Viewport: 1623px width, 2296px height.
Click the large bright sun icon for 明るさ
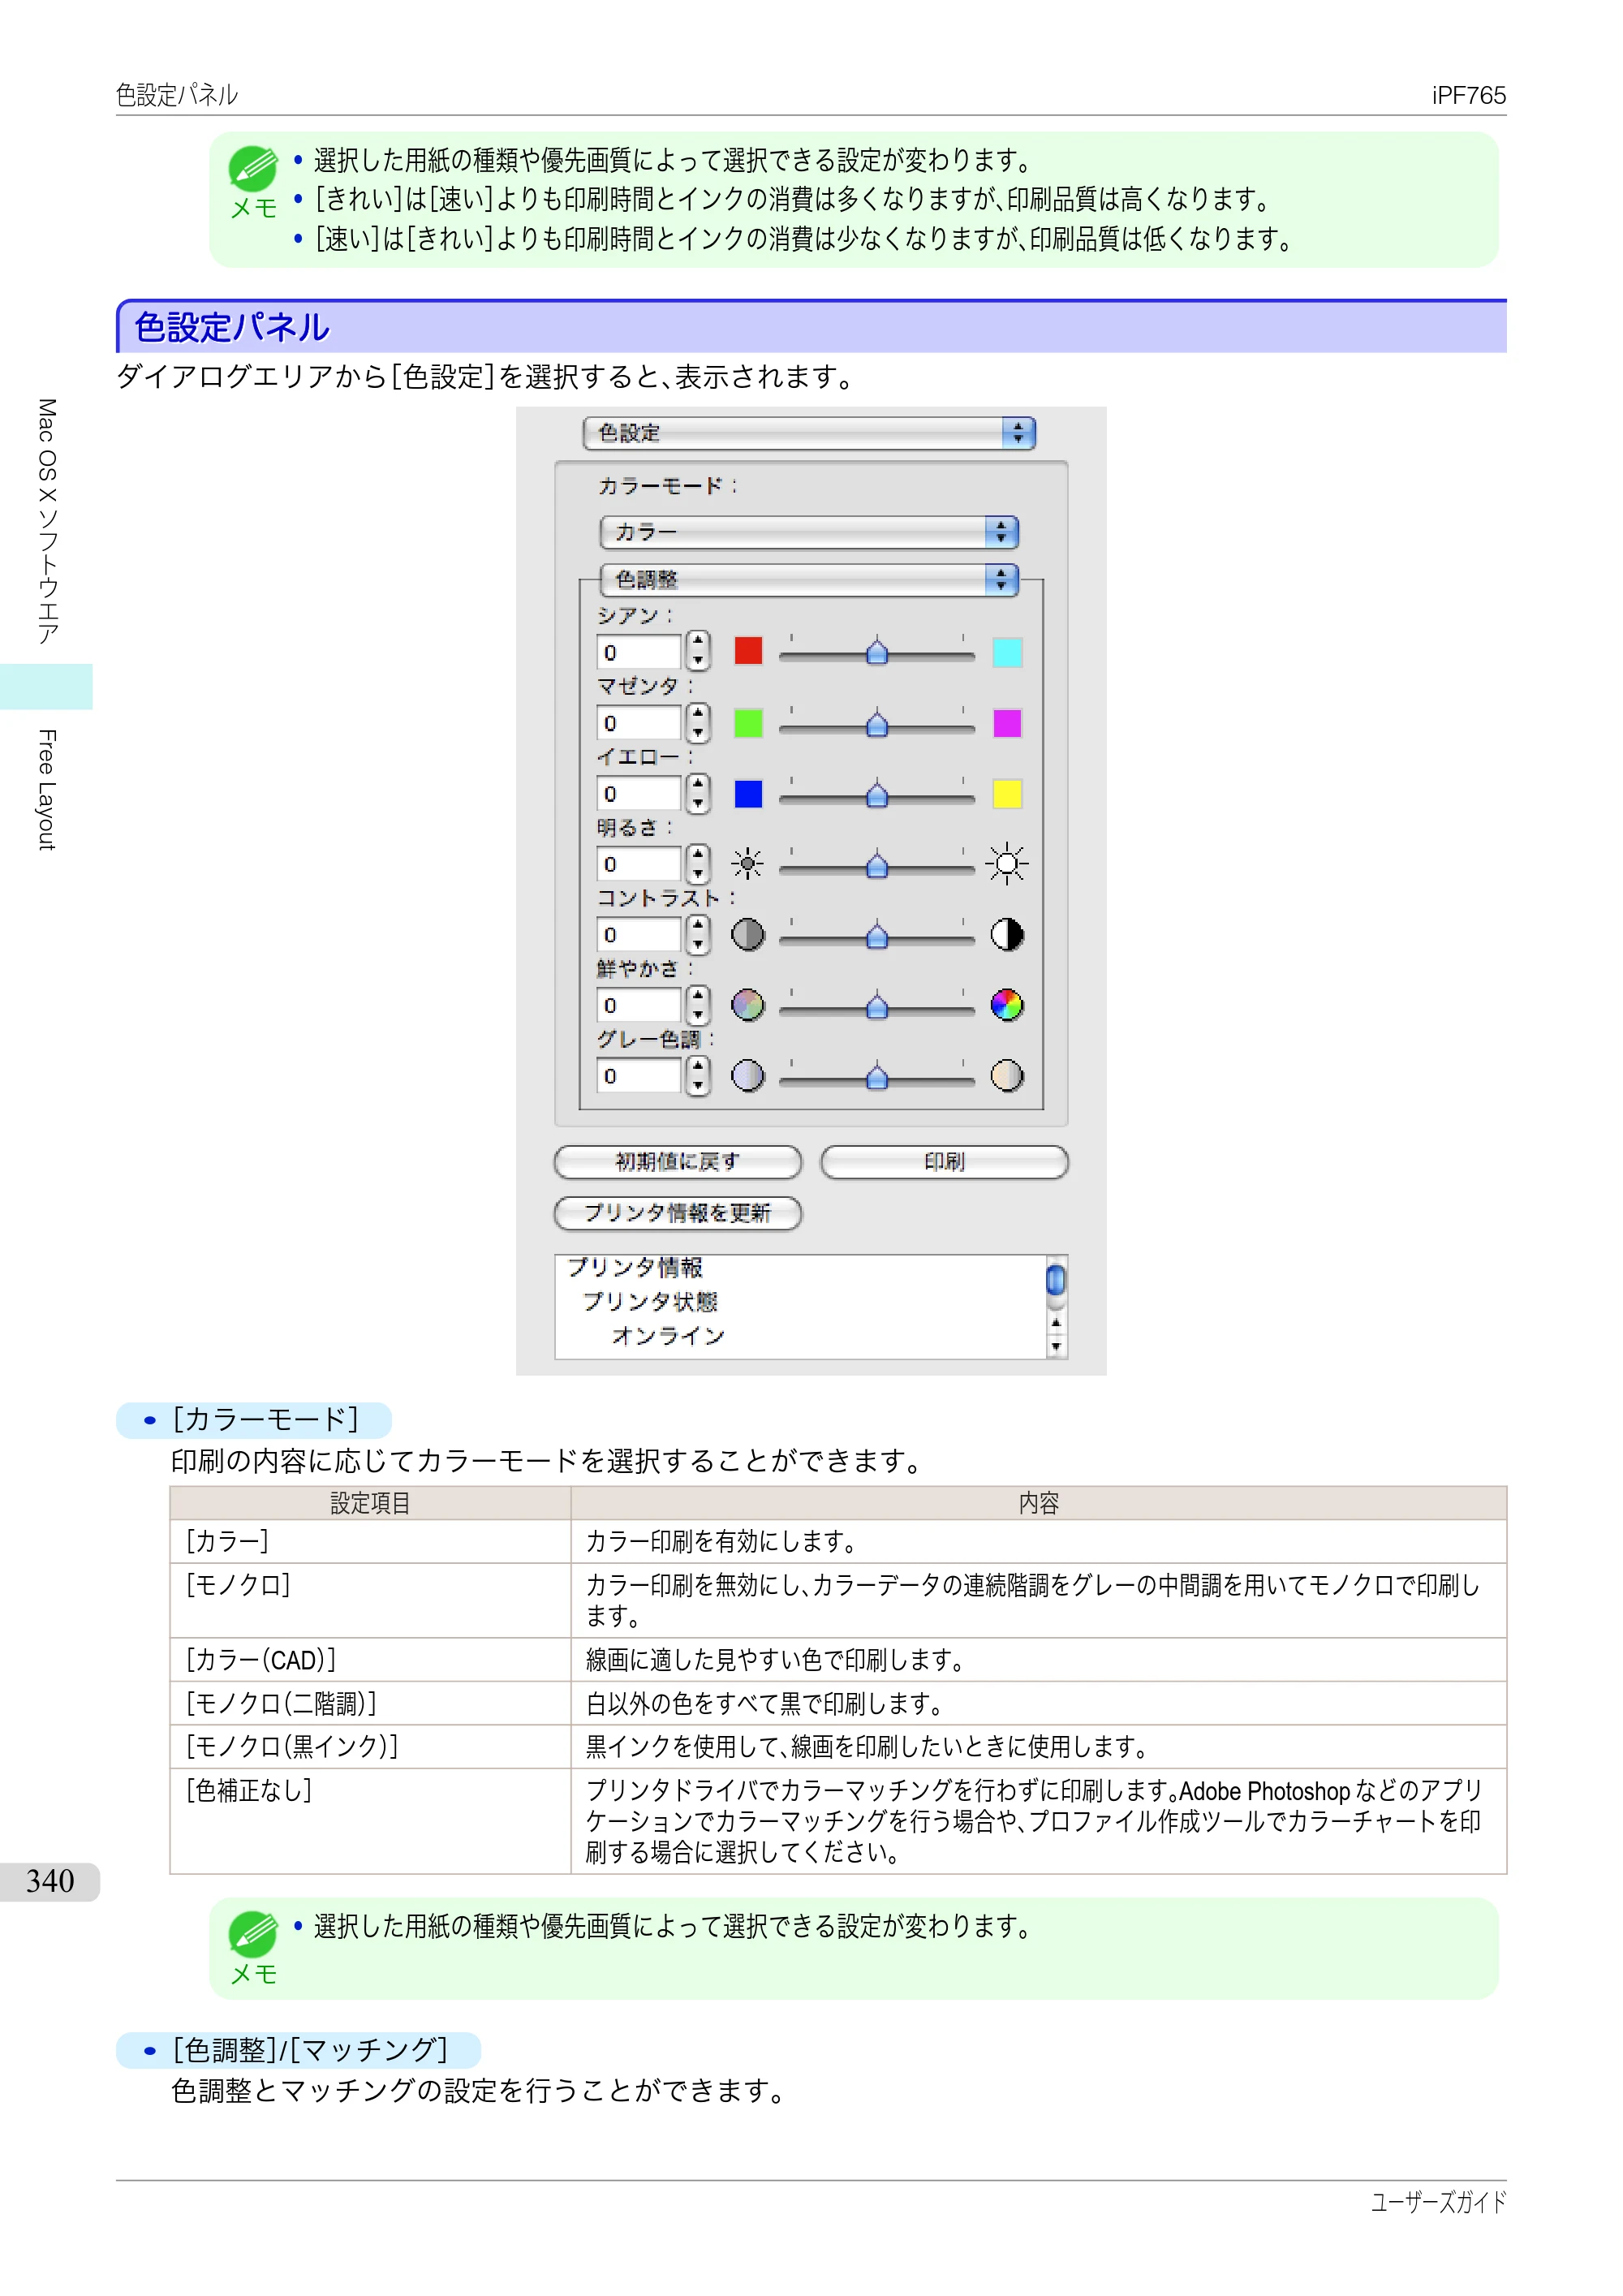pos(1007,863)
